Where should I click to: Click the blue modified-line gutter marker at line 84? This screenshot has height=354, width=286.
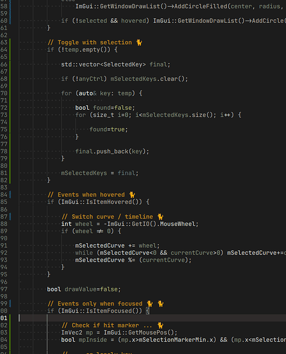pos(10,195)
